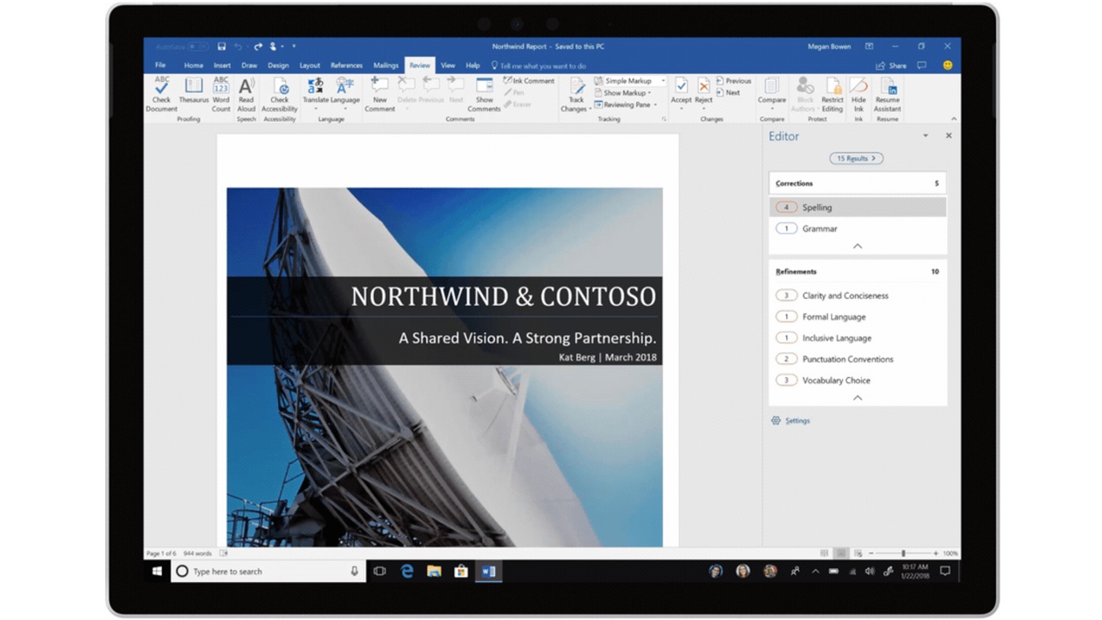1102x620 pixels.
Task: Click the 15 Results button in Editor
Action: pos(856,158)
